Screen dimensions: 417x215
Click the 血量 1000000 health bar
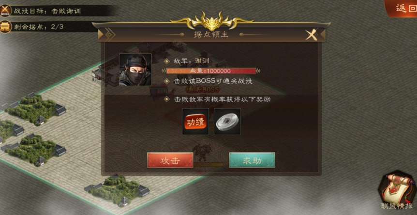[211, 71]
